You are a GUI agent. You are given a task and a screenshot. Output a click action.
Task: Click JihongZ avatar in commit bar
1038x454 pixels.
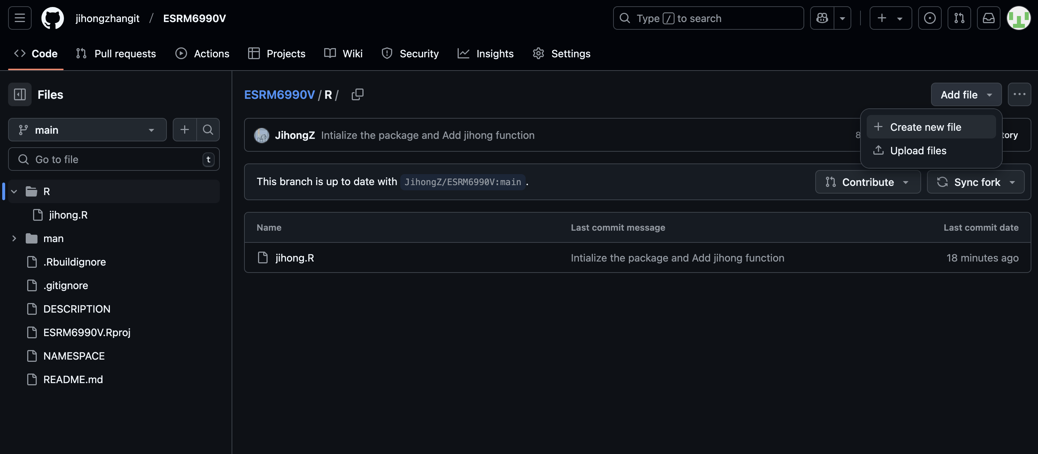click(x=261, y=135)
